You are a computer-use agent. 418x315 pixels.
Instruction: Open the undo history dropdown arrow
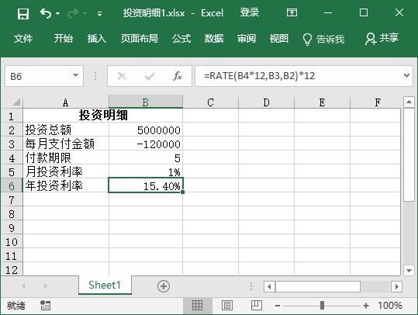tap(58, 14)
